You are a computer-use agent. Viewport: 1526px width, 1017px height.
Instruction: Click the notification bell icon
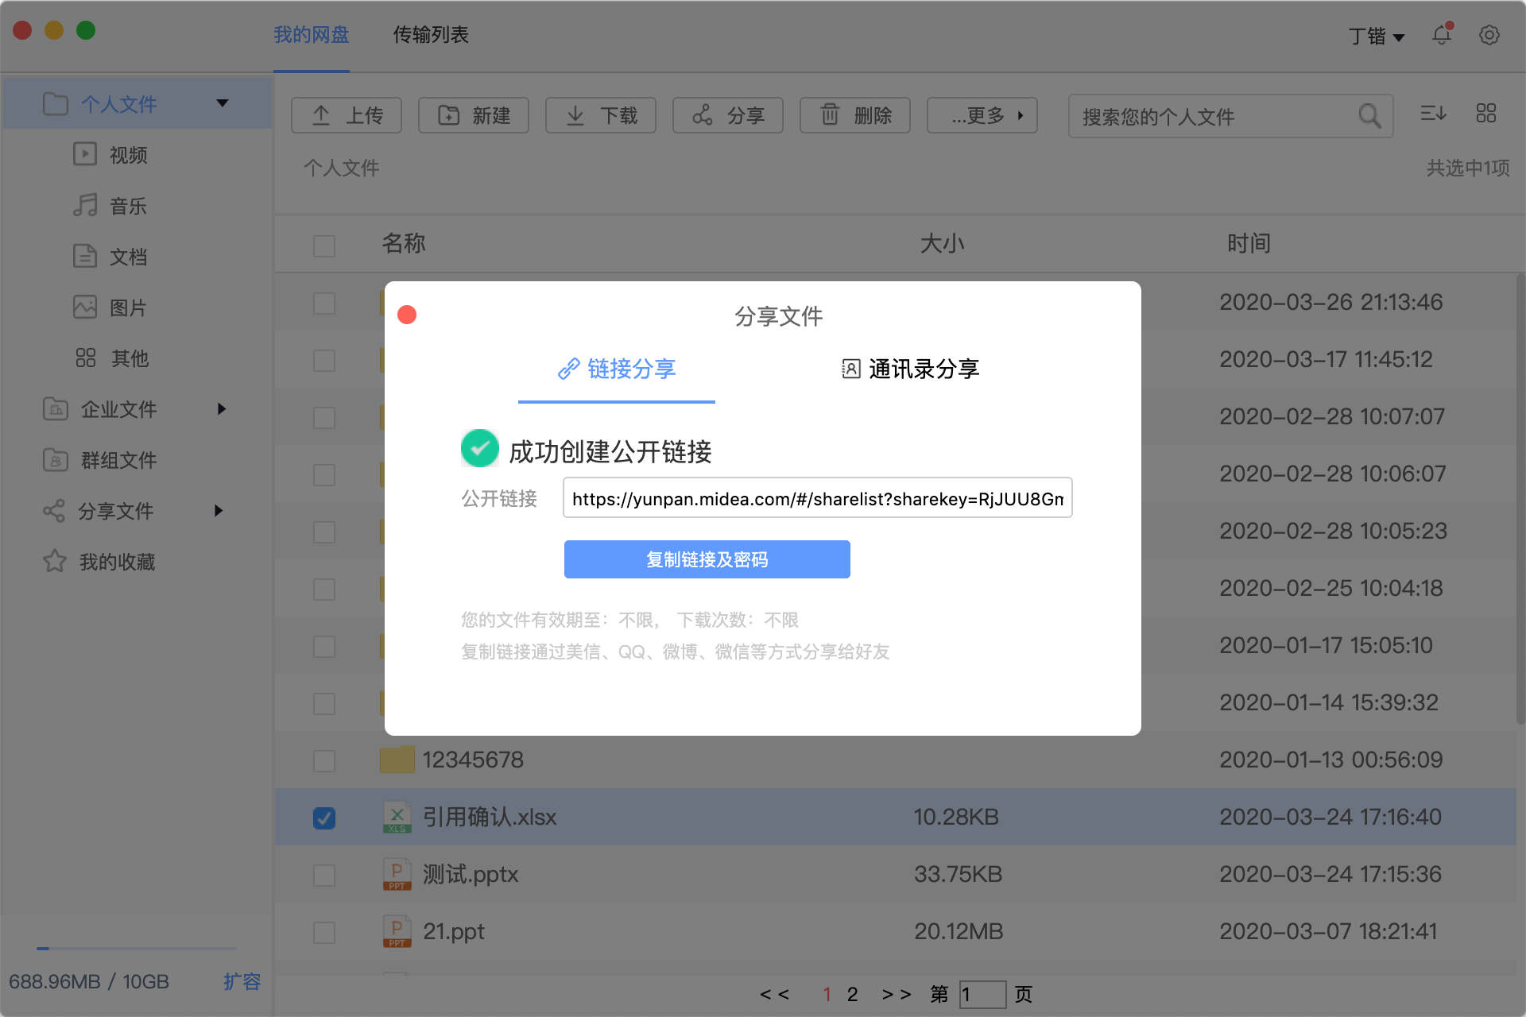point(1442,35)
